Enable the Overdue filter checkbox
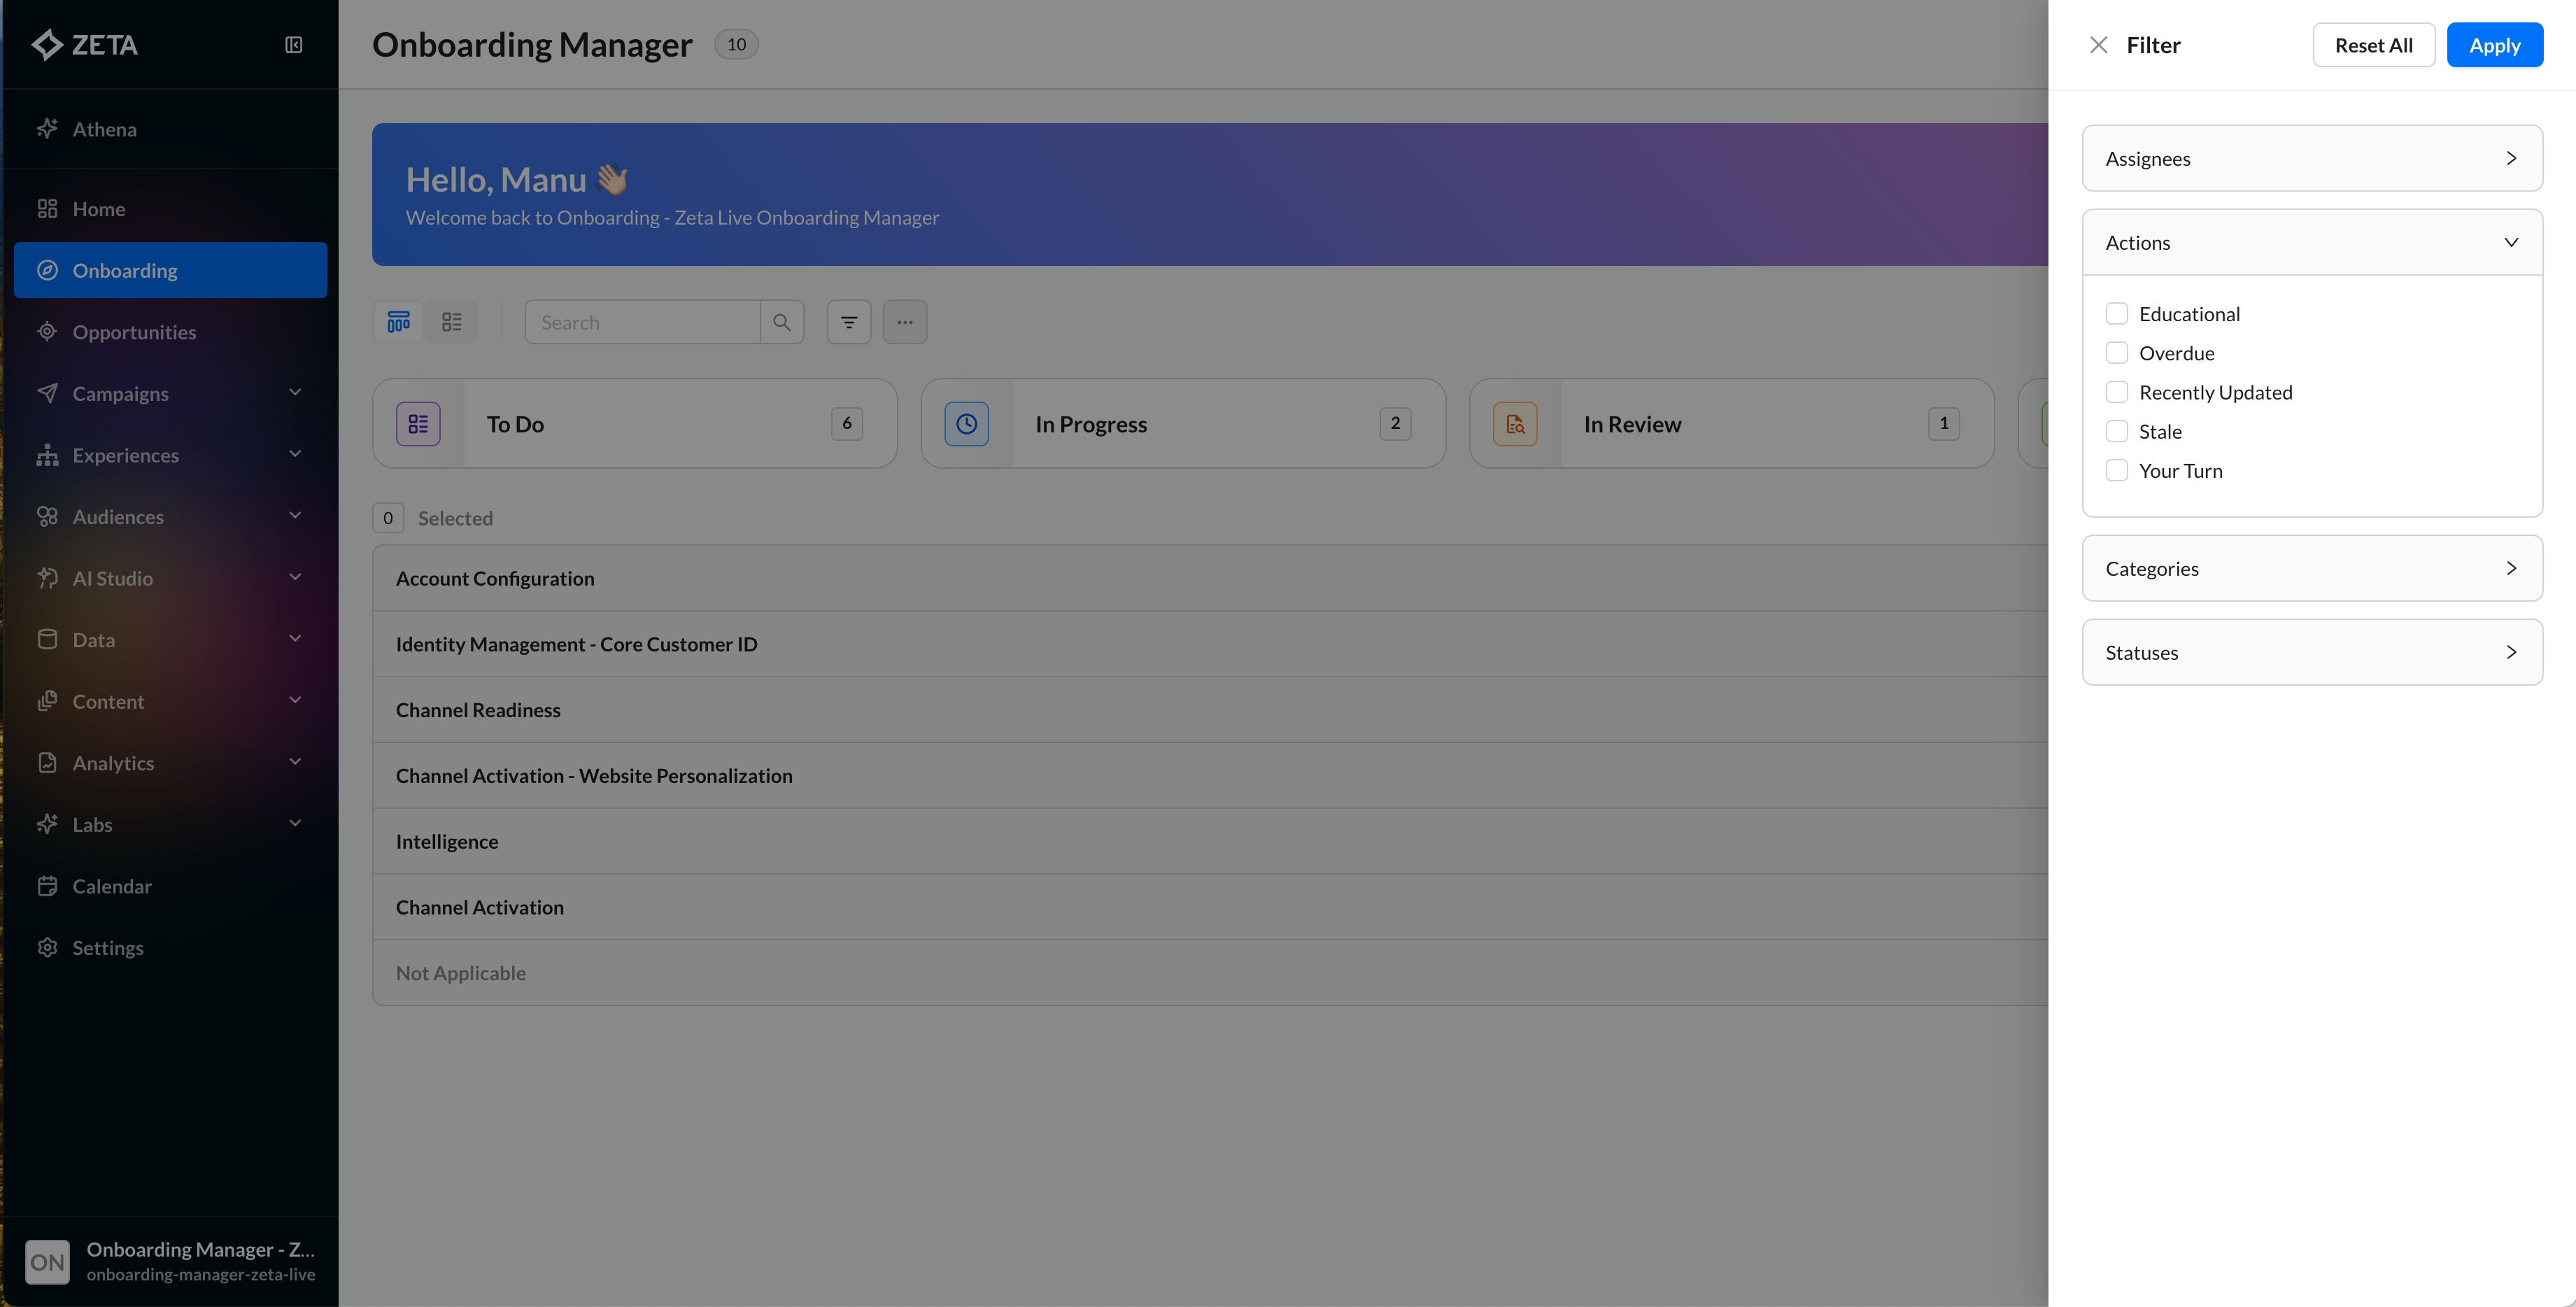2576x1307 pixels. click(2116, 353)
